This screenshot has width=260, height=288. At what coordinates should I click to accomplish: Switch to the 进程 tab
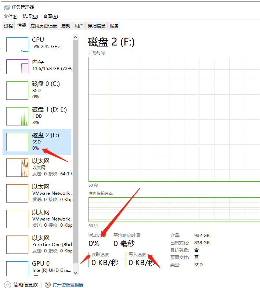coord(8,26)
